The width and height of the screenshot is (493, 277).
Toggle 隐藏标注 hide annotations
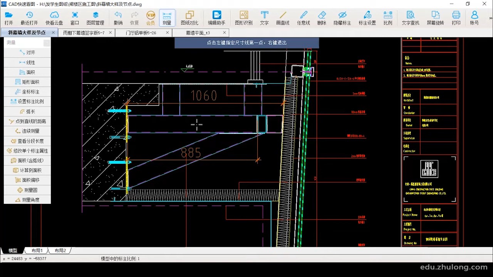click(x=342, y=18)
